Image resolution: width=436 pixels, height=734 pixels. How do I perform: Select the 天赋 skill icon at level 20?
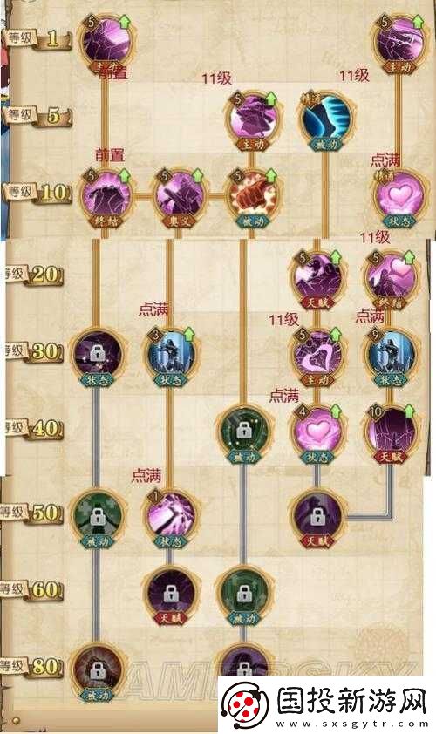click(x=317, y=280)
